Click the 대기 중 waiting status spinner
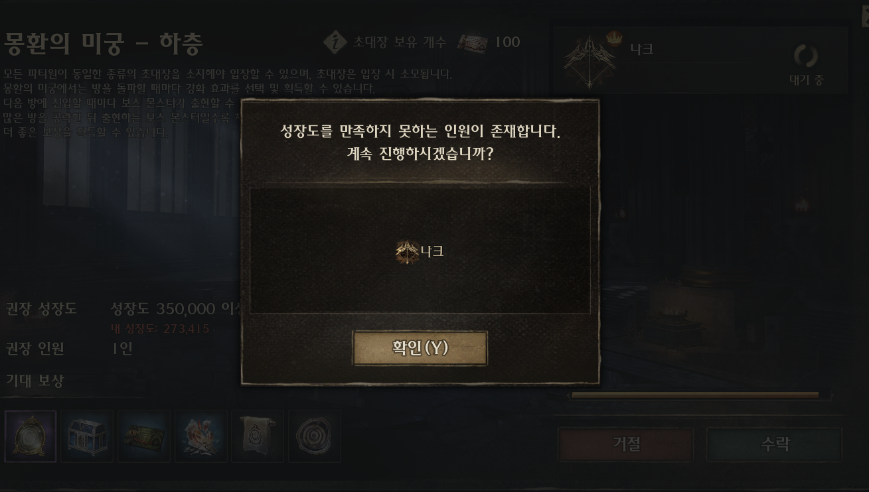The width and height of the screenshot is (869, 492). point(806,57)
